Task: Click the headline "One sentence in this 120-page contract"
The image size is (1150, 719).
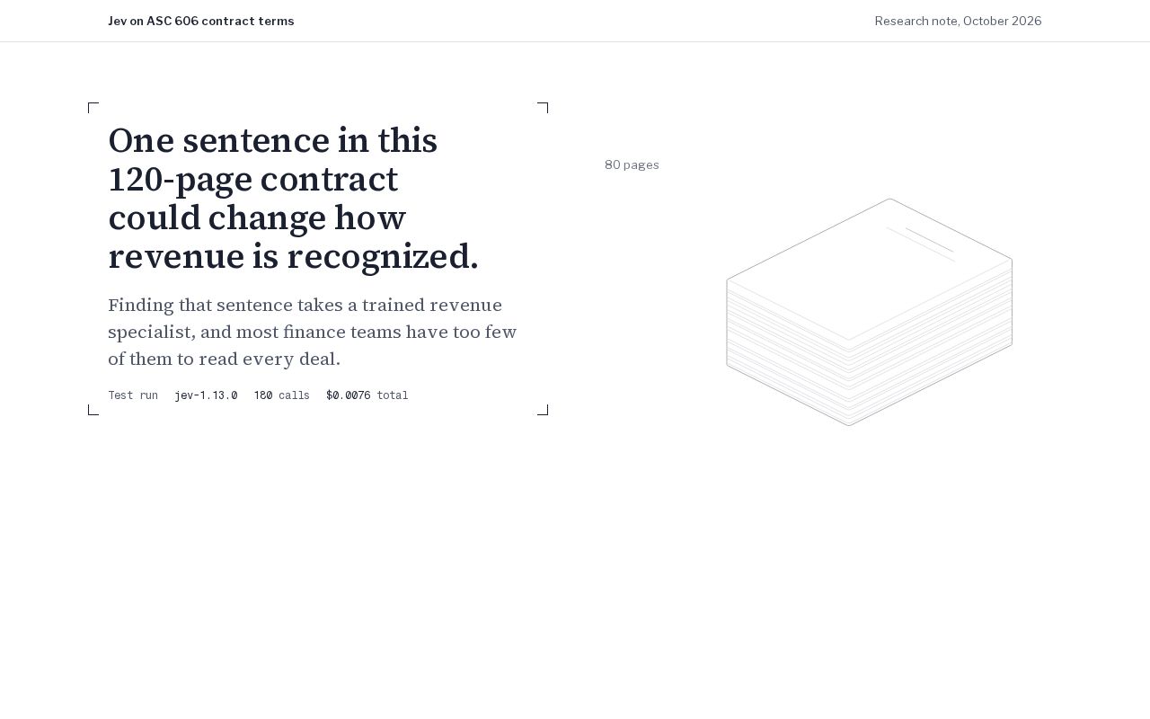Action: [293, 199]
